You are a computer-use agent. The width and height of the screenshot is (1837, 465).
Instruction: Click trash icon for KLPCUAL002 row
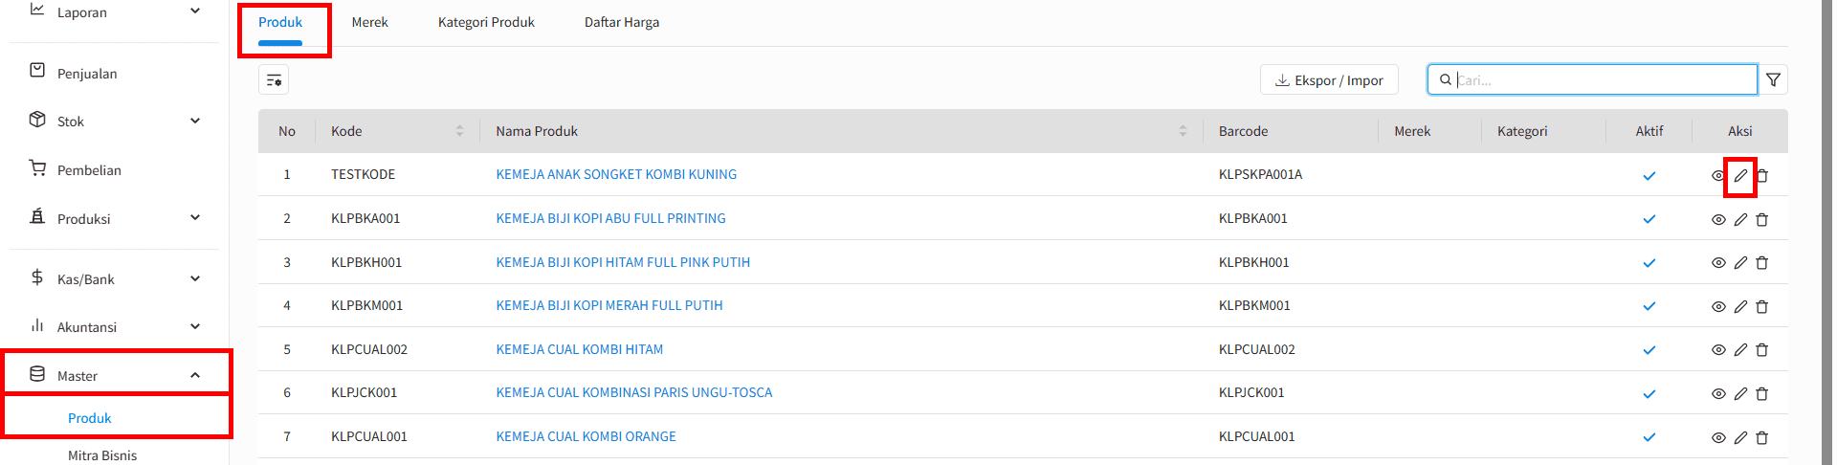(x=1762, y=350)
